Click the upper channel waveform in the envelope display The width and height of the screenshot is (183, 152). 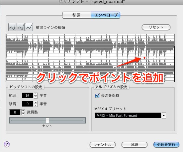click(90, 46)
